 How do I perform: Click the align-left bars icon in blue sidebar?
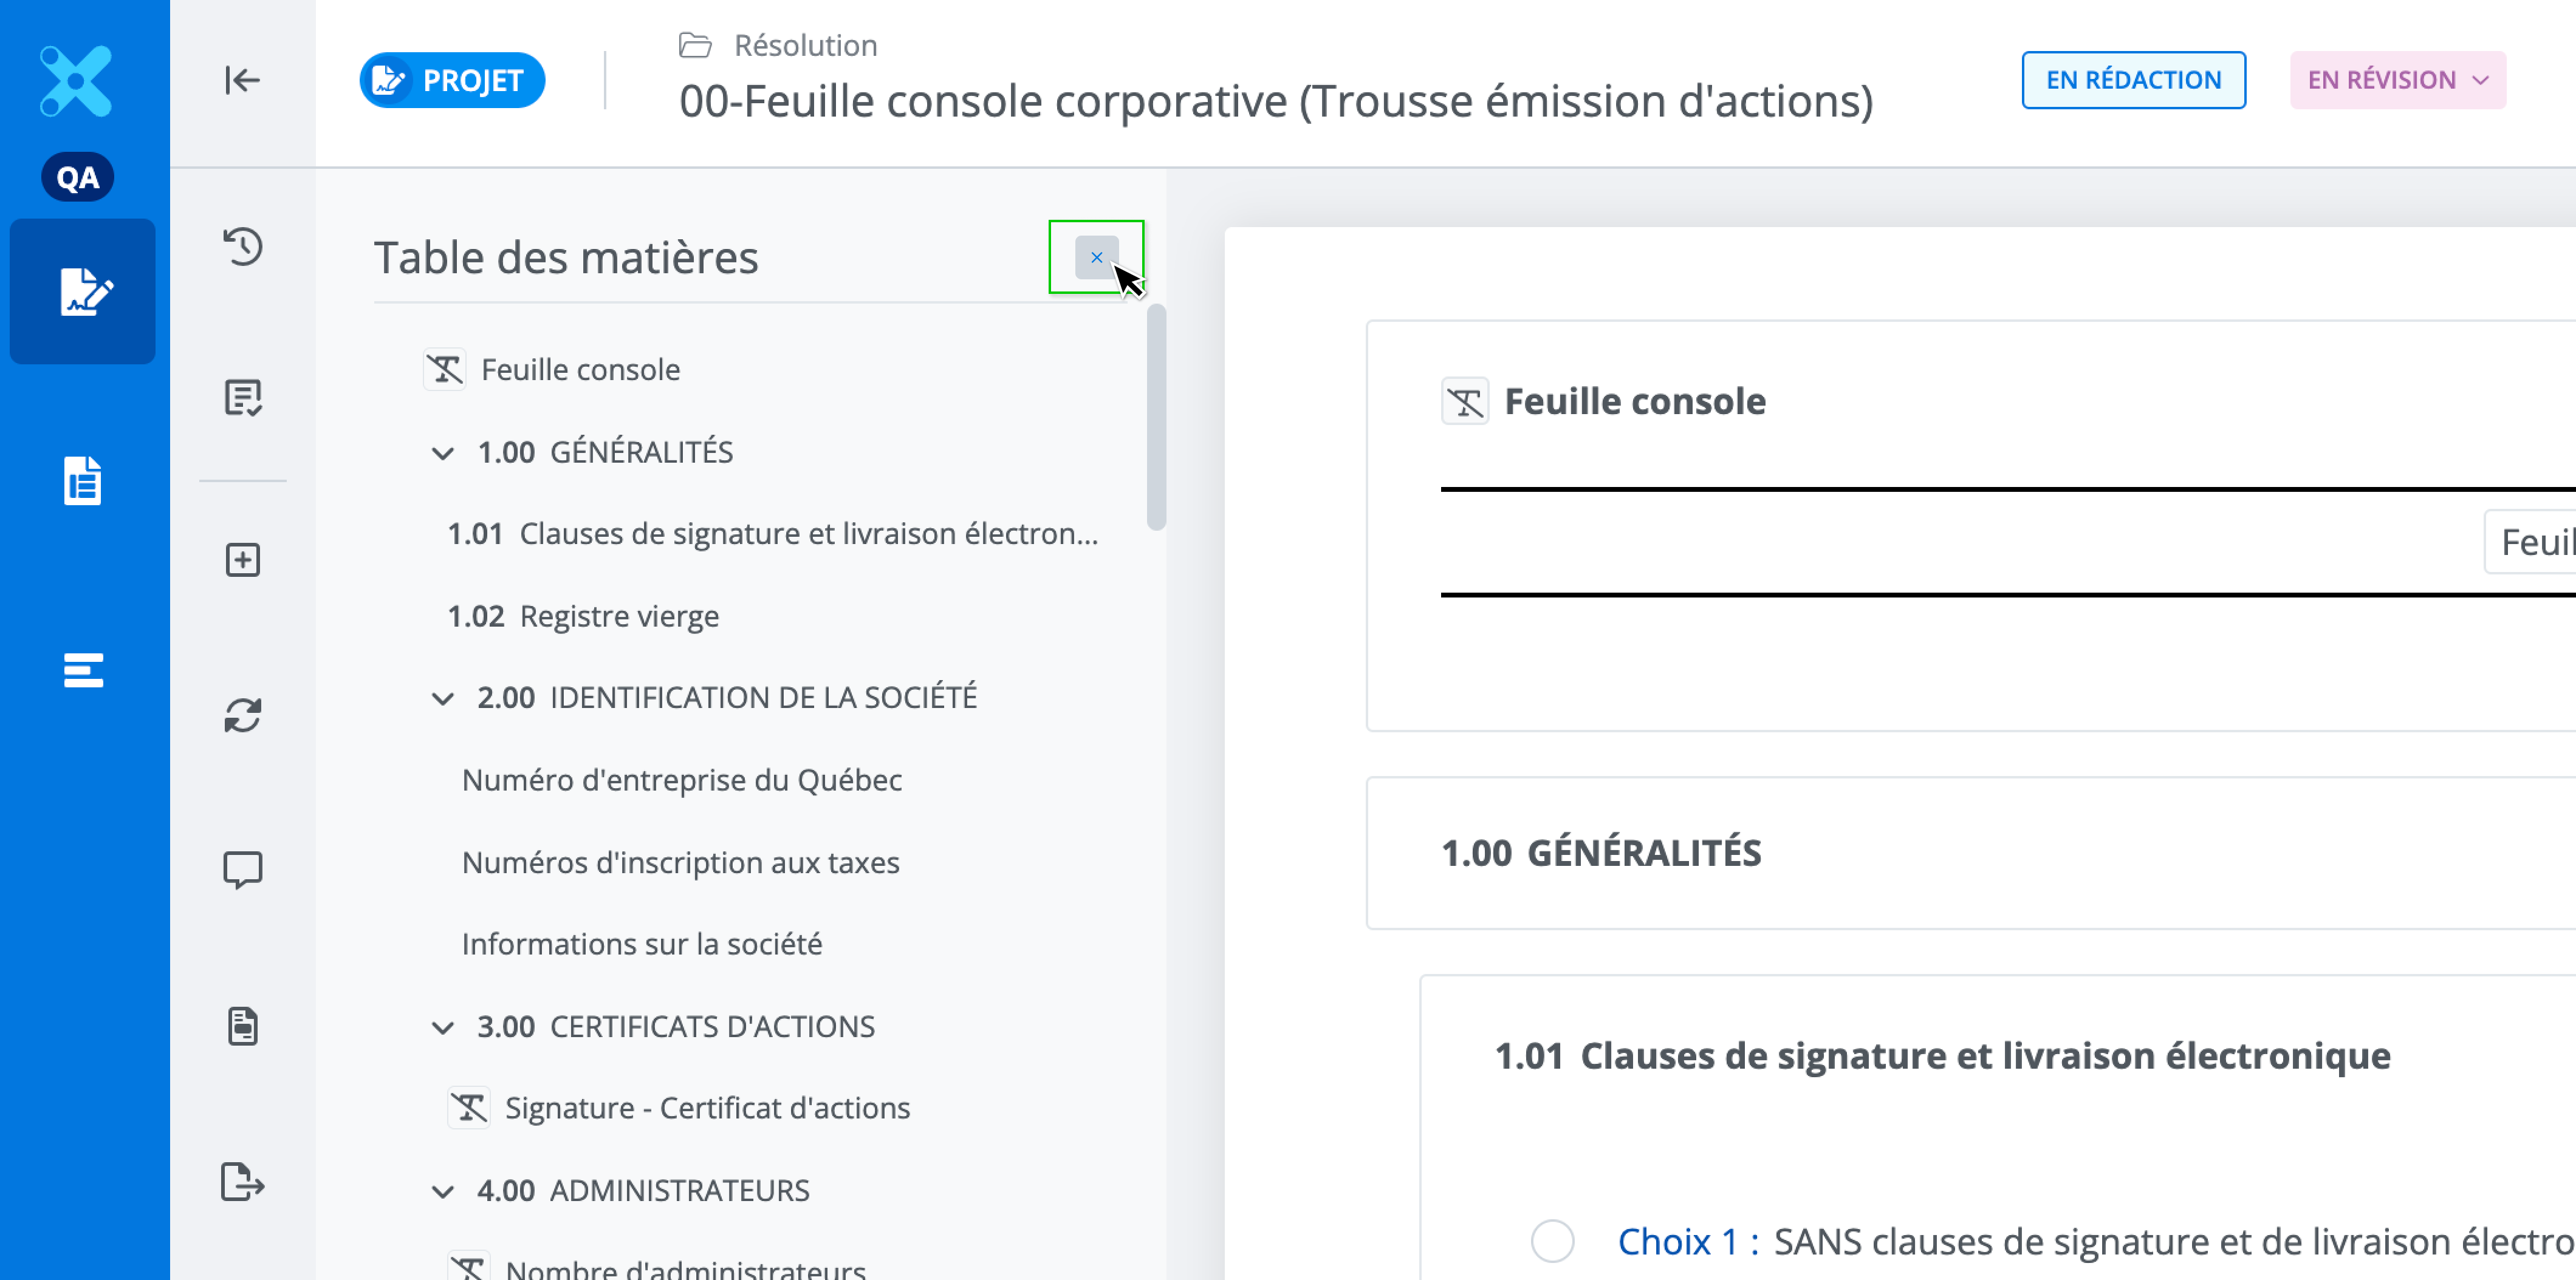83,670
